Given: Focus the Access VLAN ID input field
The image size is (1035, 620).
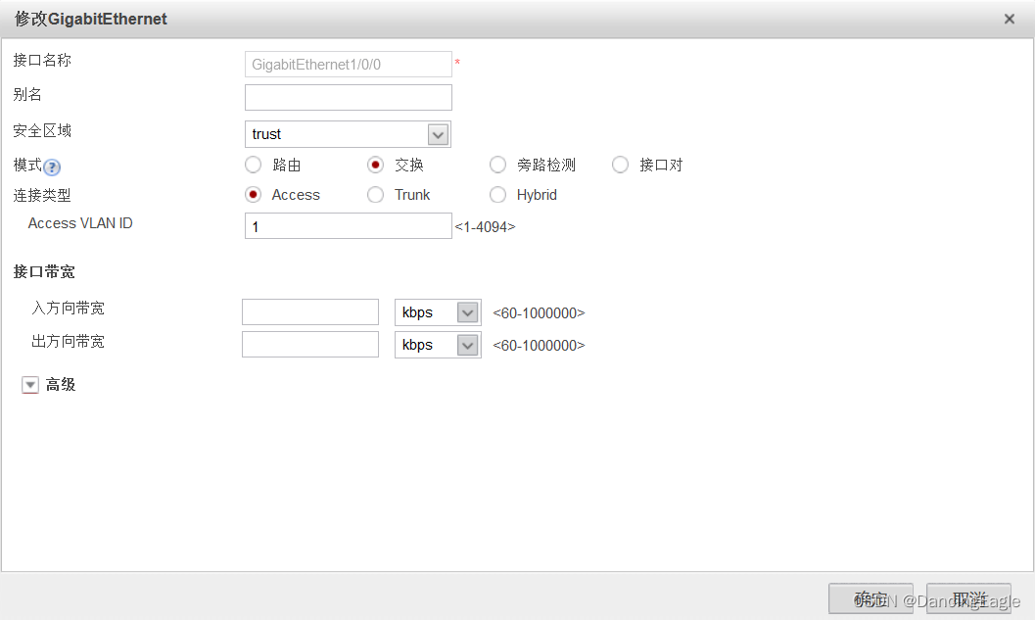Looking at the screenshot, I should [x=349, y=226].
